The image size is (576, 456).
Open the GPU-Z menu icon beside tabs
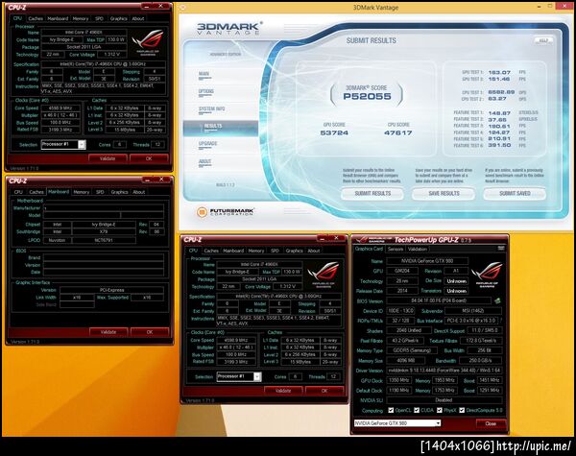tap(500, 249)
